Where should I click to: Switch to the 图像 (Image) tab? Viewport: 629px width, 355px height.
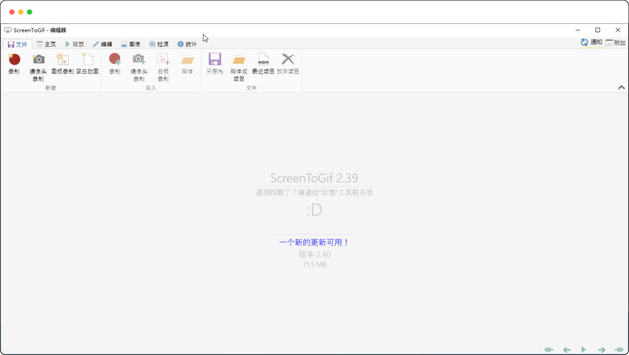[x=131, y=44]
